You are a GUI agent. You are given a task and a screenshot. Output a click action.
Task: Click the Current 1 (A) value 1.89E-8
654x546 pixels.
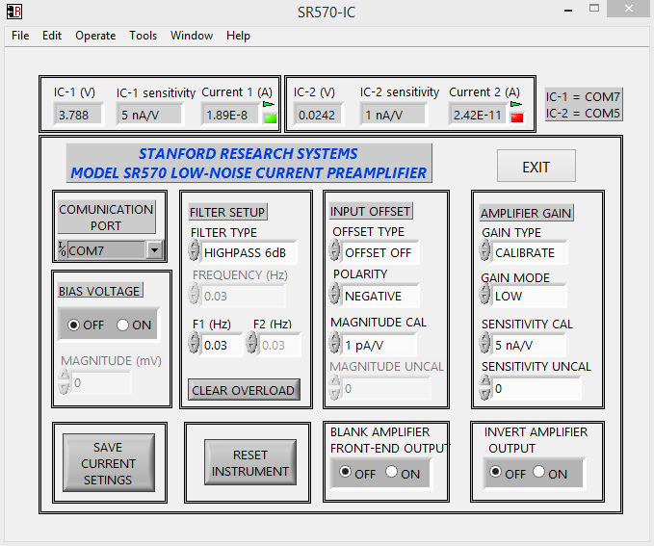click(x=230, y=115)
